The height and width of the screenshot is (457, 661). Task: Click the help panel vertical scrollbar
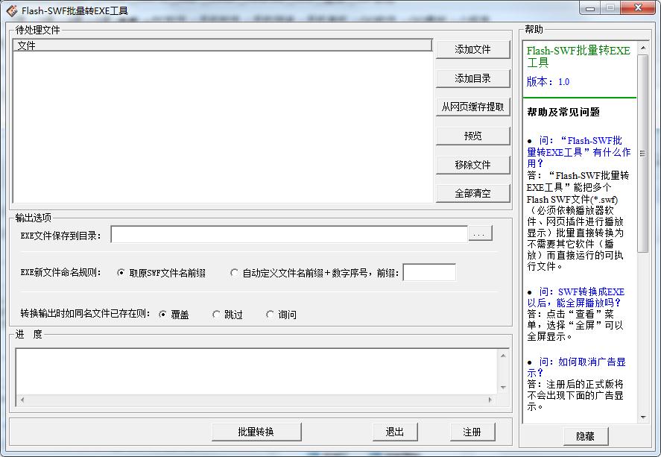pos(643,224)
